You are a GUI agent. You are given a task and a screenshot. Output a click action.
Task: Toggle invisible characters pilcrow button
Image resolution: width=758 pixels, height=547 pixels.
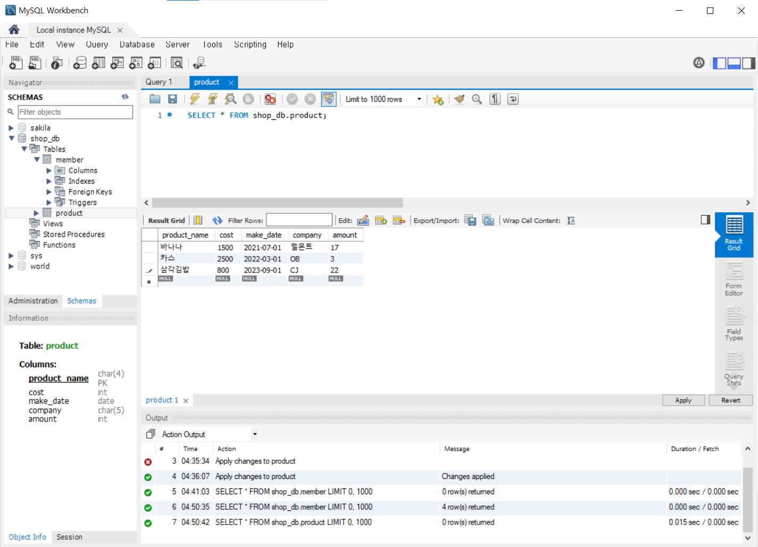tap(495, 99)
